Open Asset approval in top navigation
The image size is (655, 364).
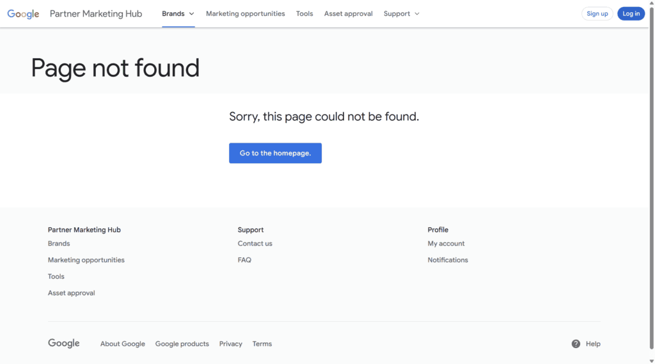349,14
